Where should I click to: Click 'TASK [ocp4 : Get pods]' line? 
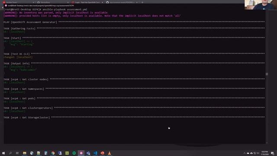coord(19,98)
